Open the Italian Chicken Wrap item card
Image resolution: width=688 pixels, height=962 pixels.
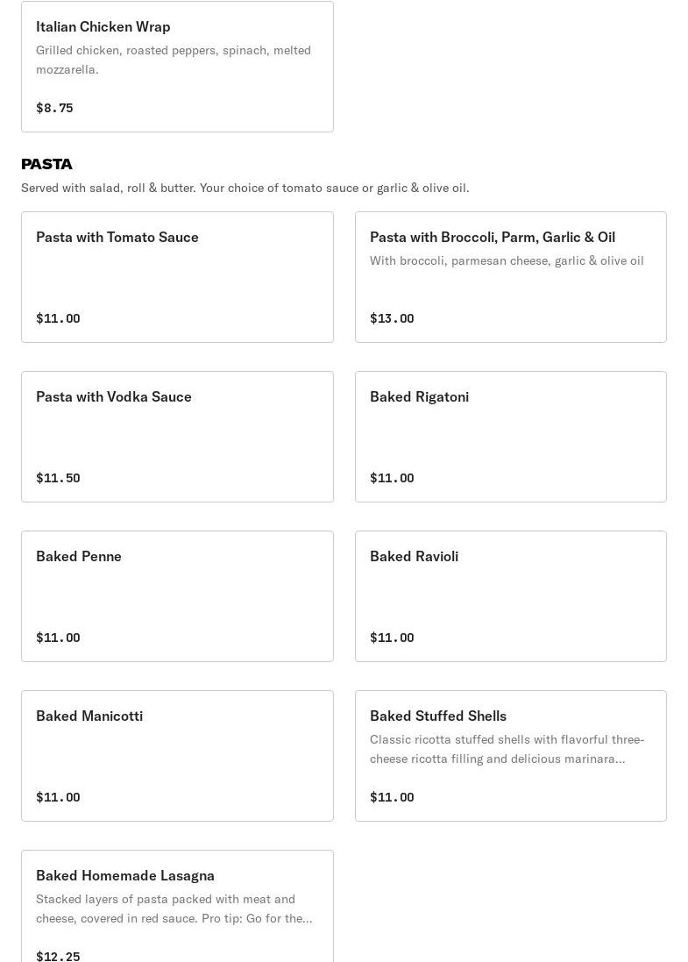point(177,67)
